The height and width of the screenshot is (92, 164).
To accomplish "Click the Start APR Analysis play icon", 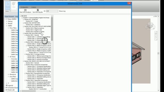I will 25,10.
